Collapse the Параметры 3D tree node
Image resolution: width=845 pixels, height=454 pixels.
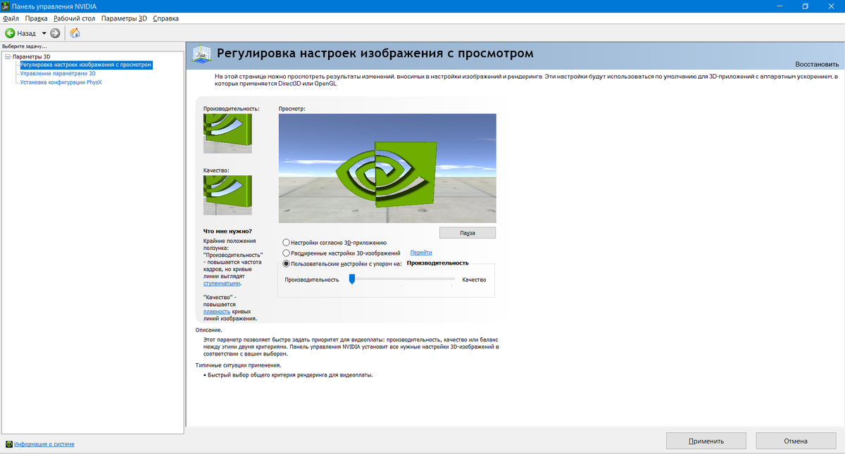(8, 56)
